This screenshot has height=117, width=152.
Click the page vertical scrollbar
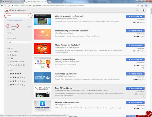click(x=151, y=11)
